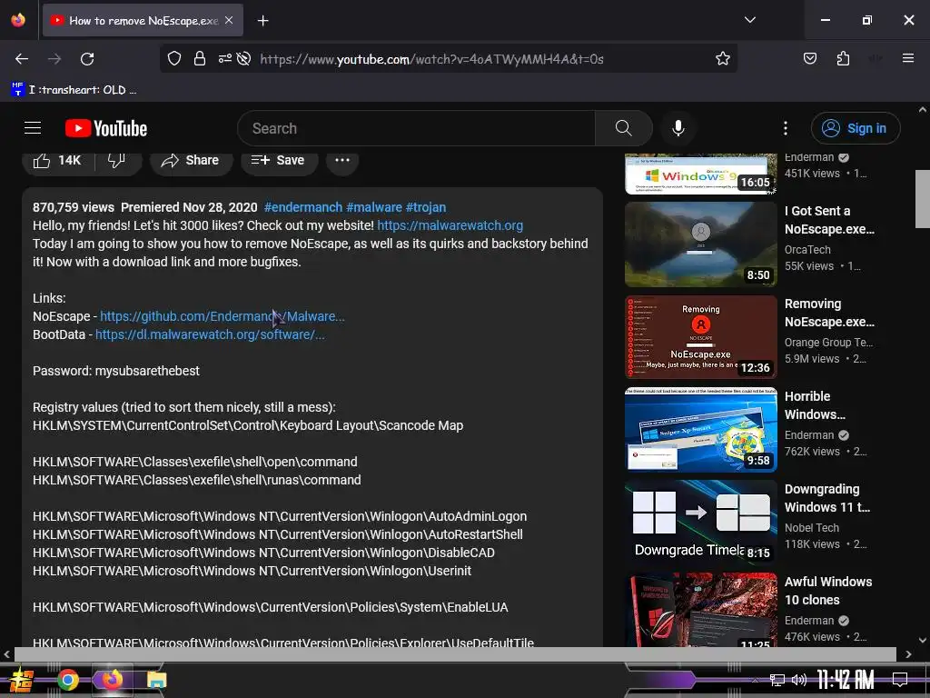Open a new browser tab
The image size is (930, 698).
[262, 21]
